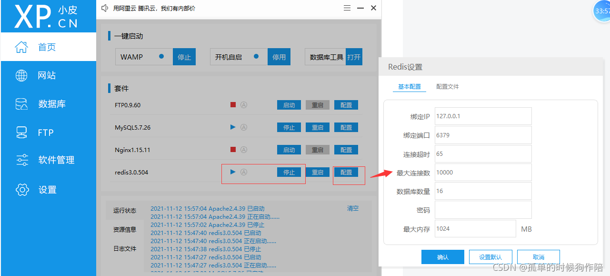
Task: Open the 设置 settings sidebar item
Action: click(x=48, y=190)
